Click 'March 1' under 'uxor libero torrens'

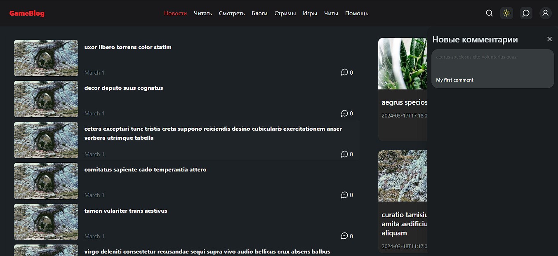pos(94,73)
